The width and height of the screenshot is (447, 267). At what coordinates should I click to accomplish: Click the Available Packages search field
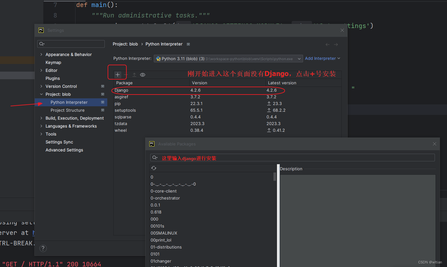coord(292,158)
